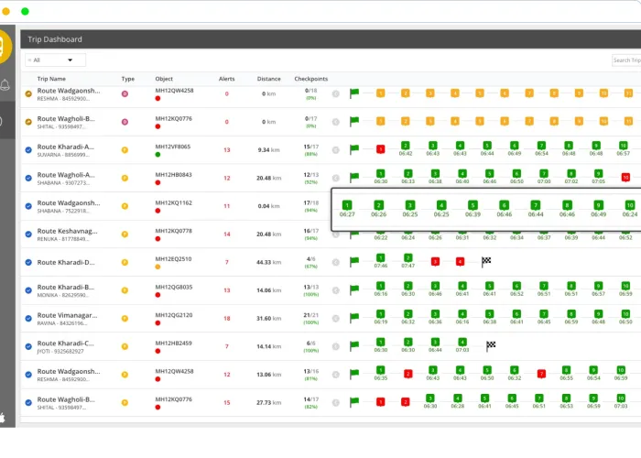This screenshot has height=458, width=641.
Task: Click red checkpoint 1 marker in Route Kharadi-A row
Action: (380, 148)
